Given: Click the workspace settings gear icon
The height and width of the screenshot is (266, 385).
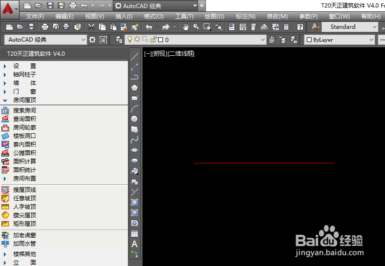Looking at the screenshot, I should pyautogui.click(x=92, y=40).
